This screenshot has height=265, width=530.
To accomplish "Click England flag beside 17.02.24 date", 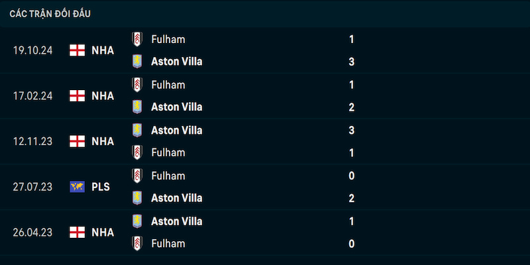I will pos(77,95).
